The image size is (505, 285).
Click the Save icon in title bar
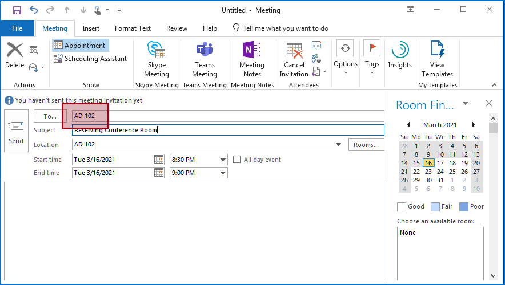17,10
